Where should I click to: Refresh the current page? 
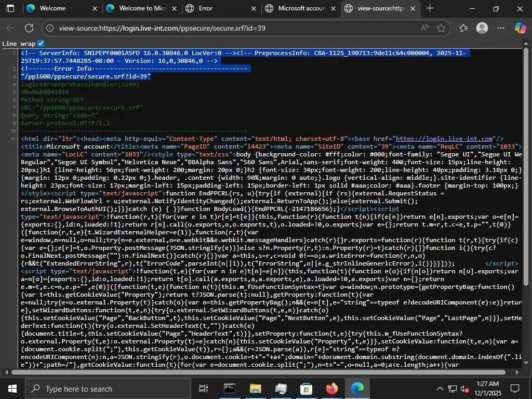(29, 28)
